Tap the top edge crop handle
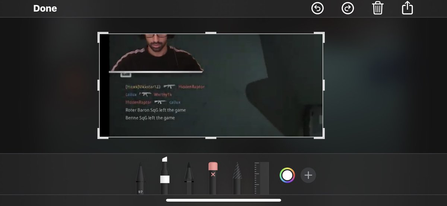 point(211,33)
